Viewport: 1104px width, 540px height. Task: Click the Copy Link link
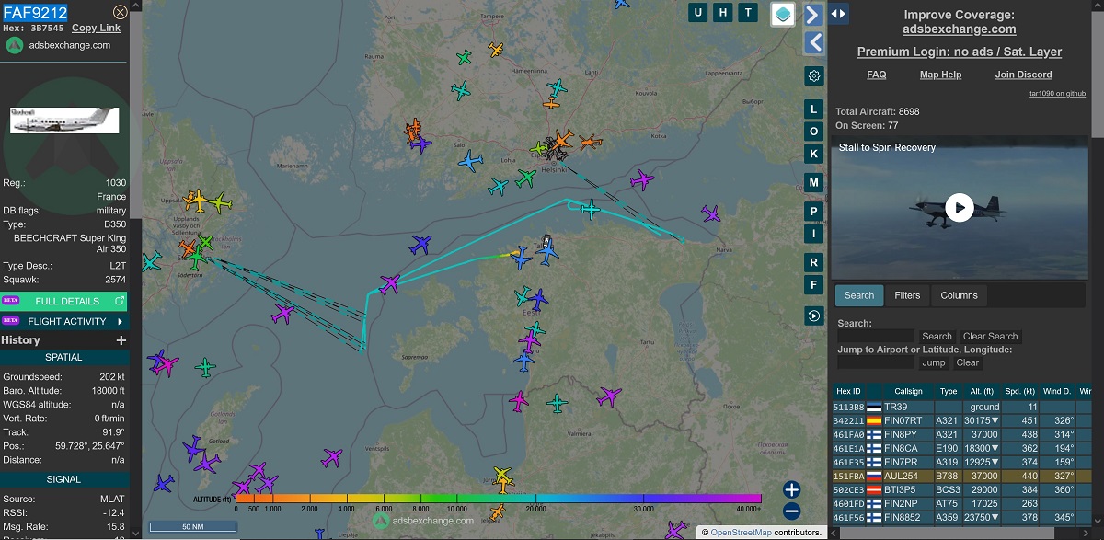[97, 29]
